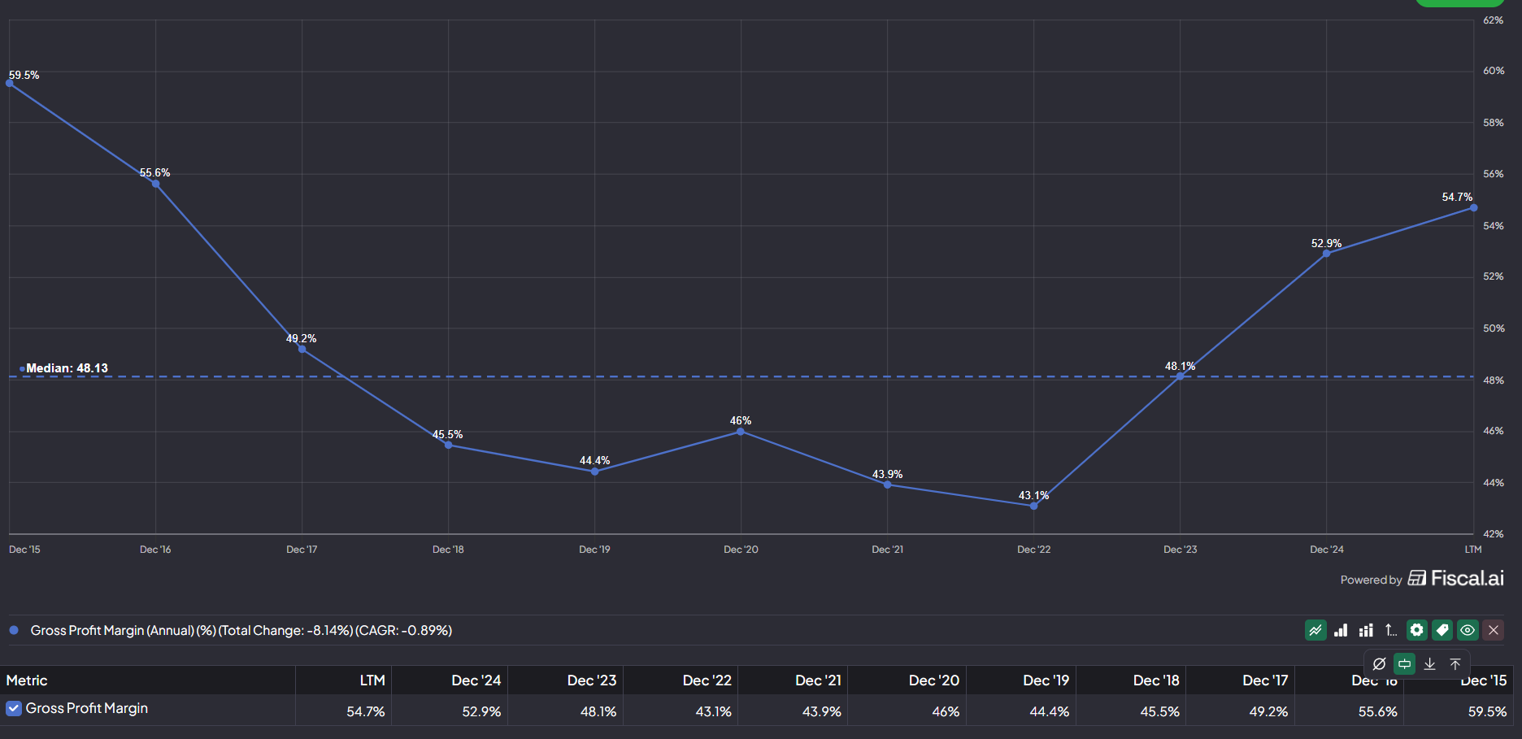Hide the series using the eye icon
1522x739 pixels.
tap(1468, 630)
